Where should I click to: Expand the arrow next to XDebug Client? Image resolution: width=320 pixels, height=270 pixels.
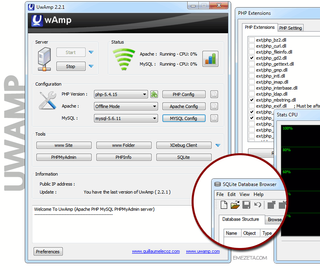point(218,145)
